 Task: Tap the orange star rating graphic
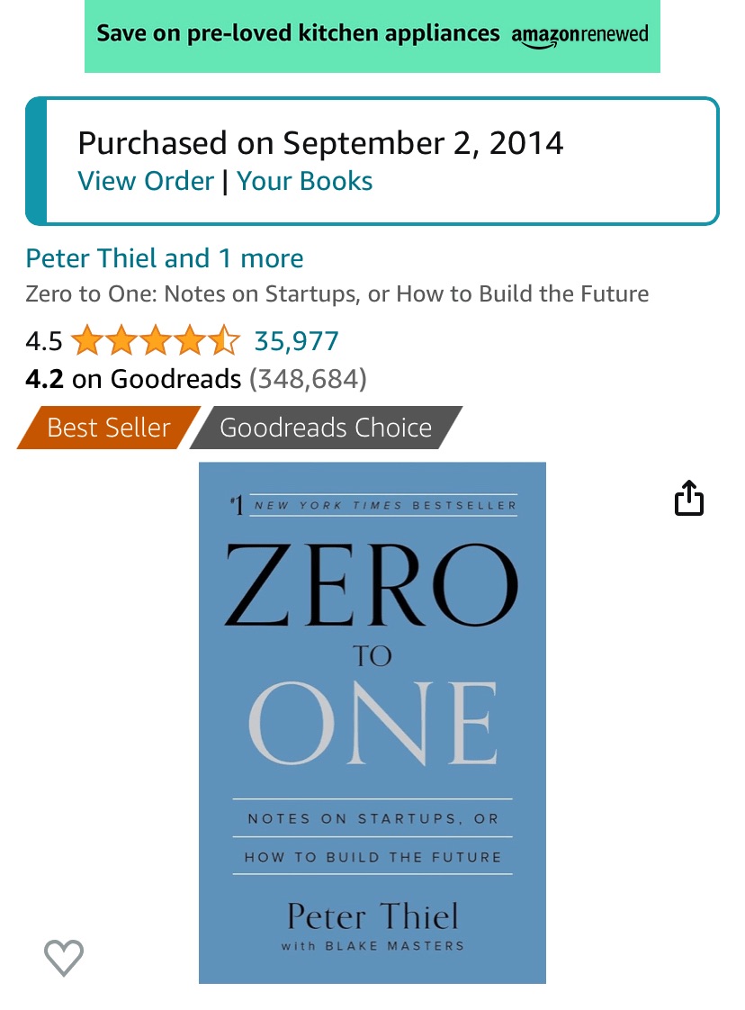(156, 341)
